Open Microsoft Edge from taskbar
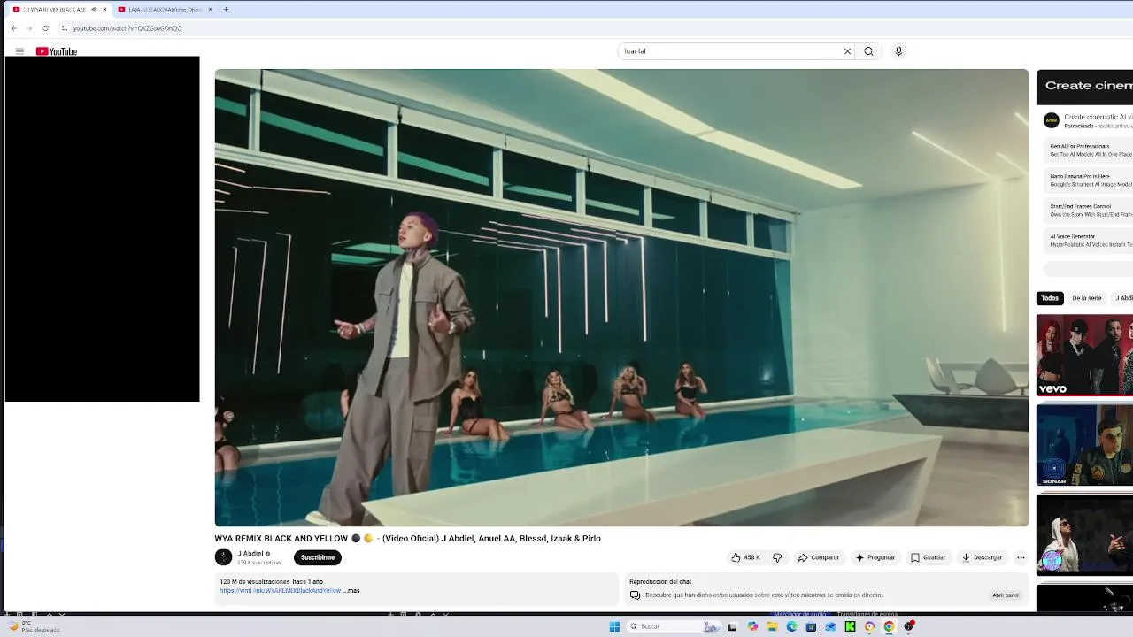The height and width of the screenshot is (637, 1133). (791, 626)
